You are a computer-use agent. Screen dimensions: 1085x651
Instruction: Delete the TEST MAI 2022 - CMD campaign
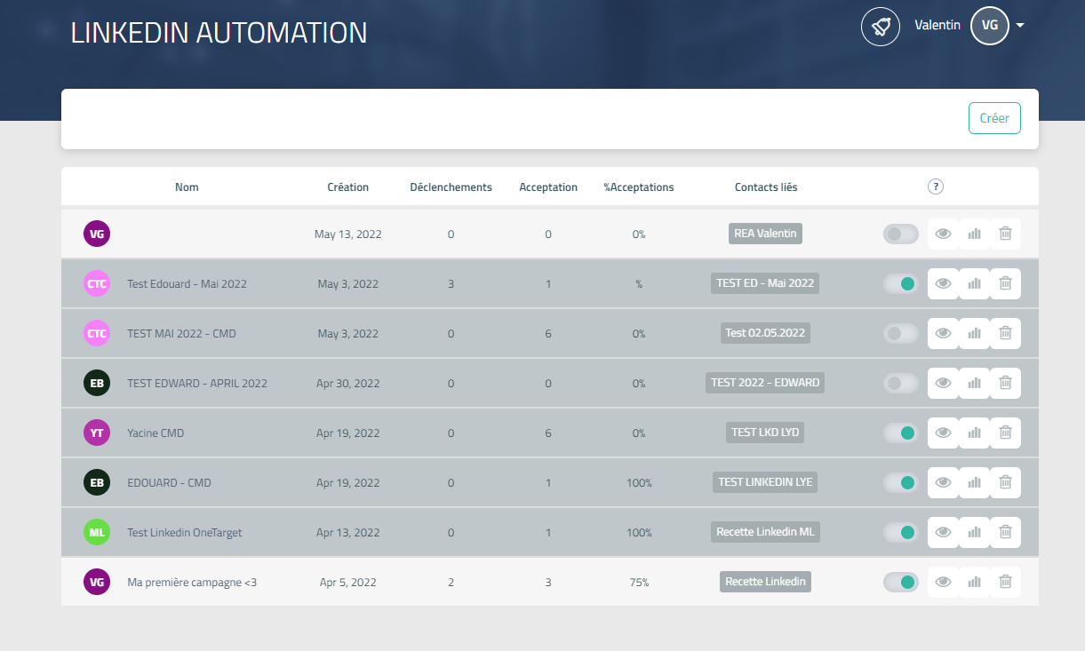coord(1005,333)
